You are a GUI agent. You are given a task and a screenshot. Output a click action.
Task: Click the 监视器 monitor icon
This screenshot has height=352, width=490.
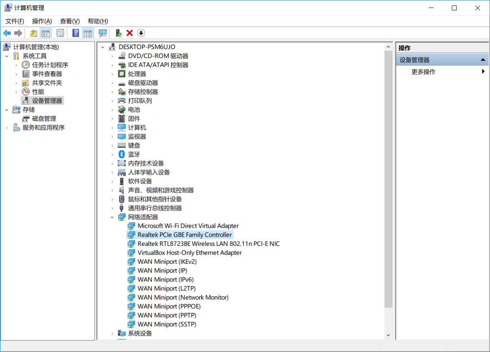coord(122,136)
